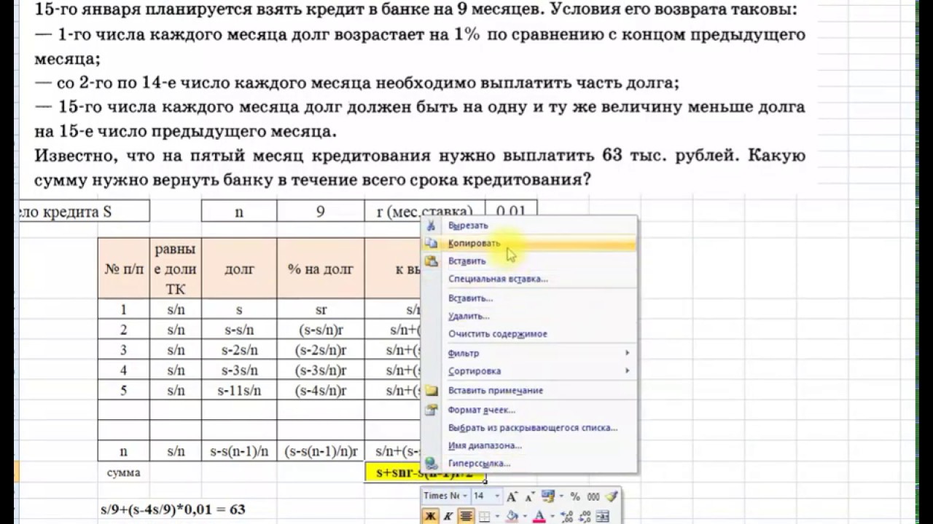Image resolution: width=933 pixels, height=524 pixels.
Task: Click the Format Painter brush icon
Action: (x=611, y=496)
